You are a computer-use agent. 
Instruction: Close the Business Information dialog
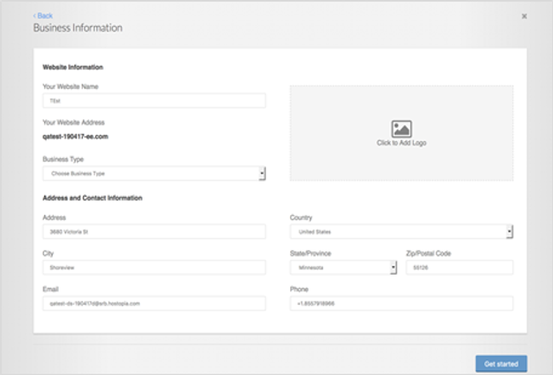pyautogui.click(x=524, y=16)
